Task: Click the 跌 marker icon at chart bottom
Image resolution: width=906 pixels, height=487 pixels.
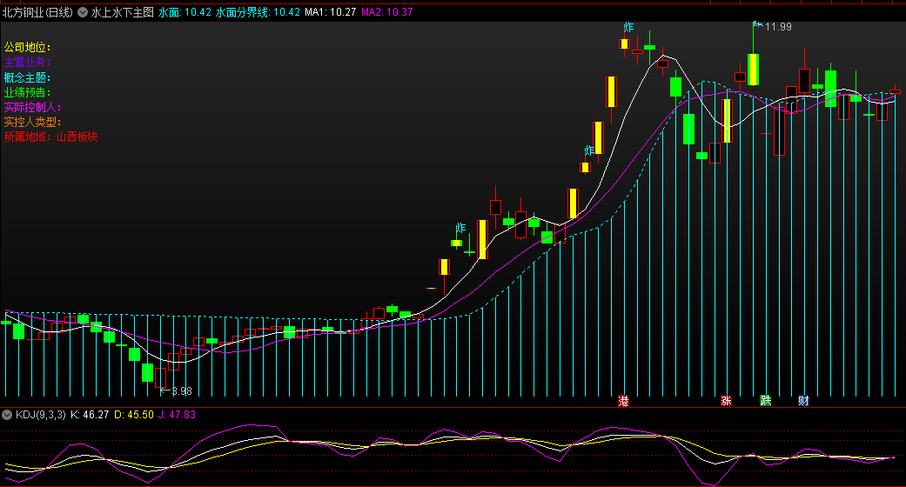Action: click(765, 401)
